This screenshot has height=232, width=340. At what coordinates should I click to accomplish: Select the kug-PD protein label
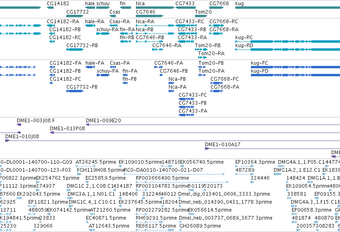point(260,71)
